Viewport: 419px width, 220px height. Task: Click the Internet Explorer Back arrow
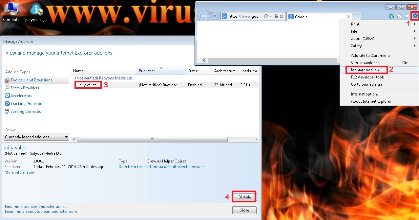click(x=204, y=16)
